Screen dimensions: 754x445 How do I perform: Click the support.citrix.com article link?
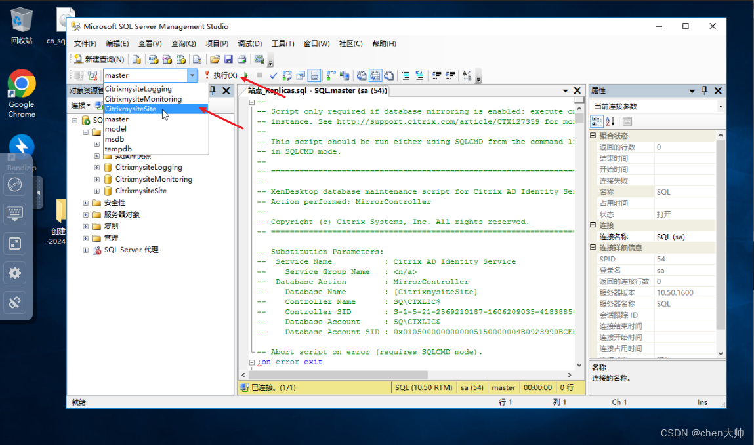[x=438, y=122]
